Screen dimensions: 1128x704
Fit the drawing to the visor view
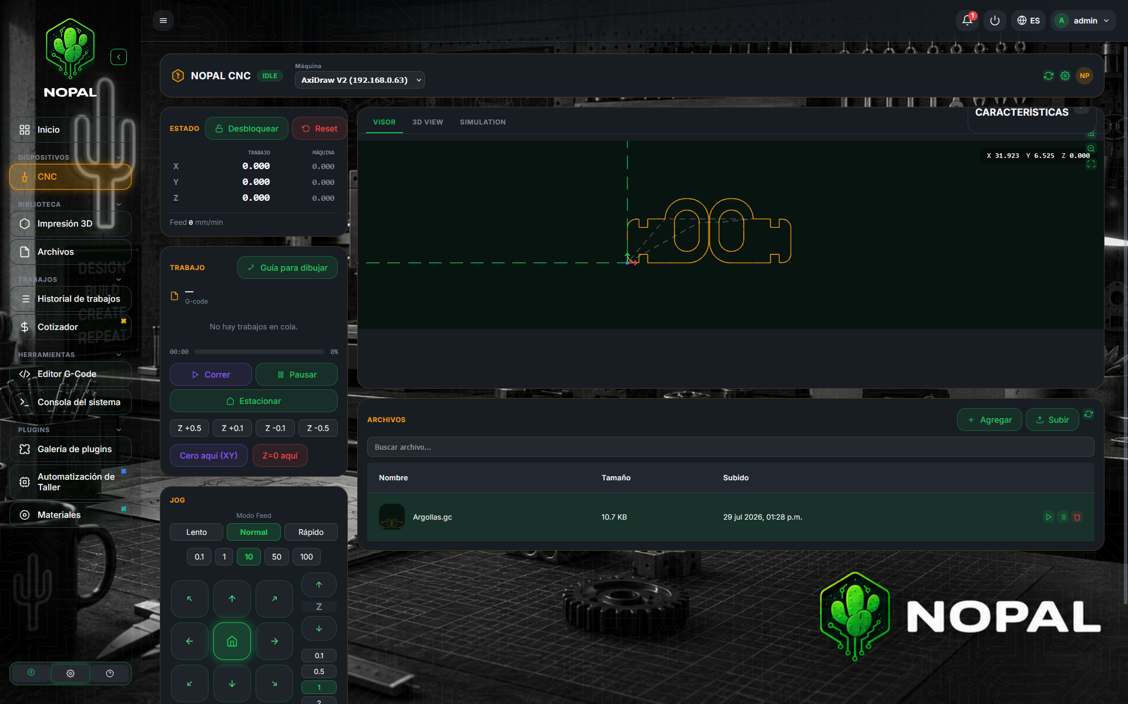coord(1091,164)
